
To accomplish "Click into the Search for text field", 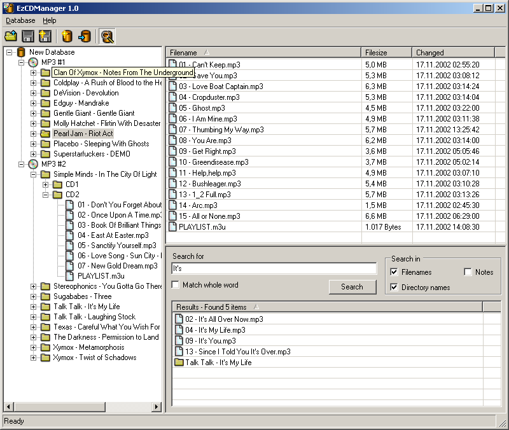I will coord(274,268).
